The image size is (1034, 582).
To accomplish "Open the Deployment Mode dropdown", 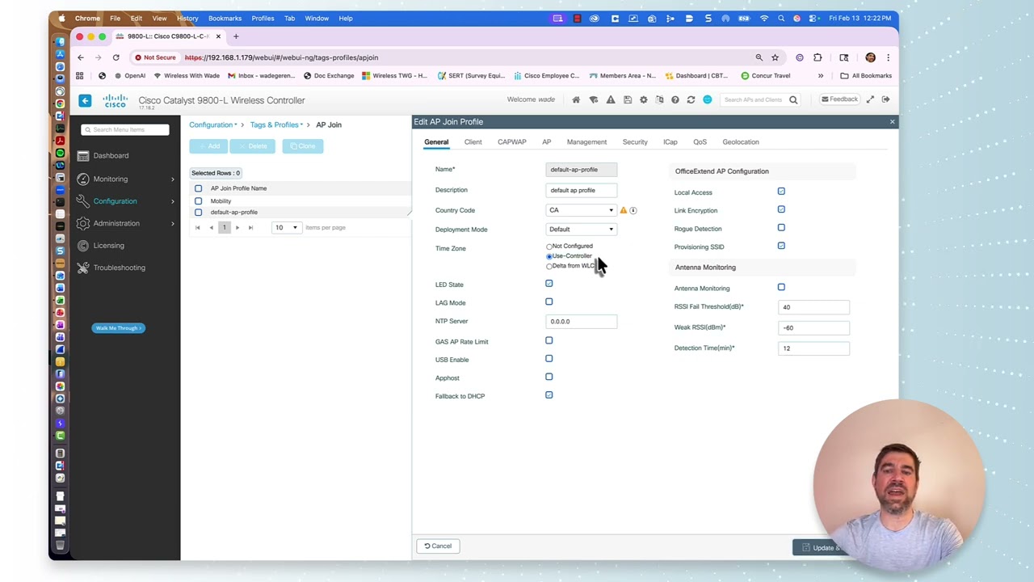I will [x=582, y=230].
